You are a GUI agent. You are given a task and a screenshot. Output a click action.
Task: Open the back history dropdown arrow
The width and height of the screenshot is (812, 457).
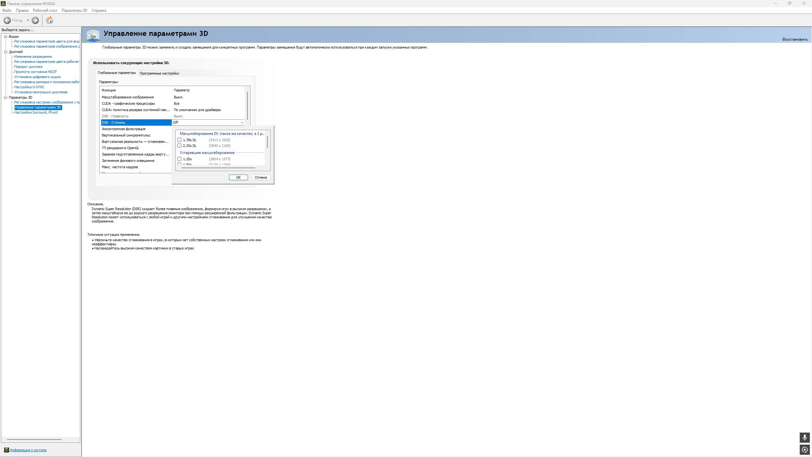click(28, 20)
